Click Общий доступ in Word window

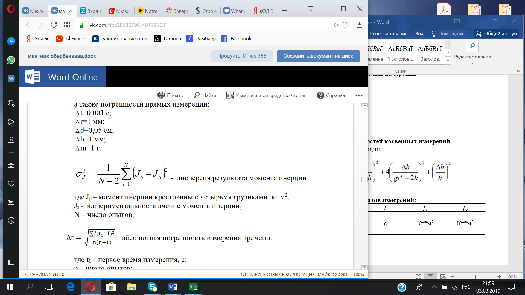[496, 34]
